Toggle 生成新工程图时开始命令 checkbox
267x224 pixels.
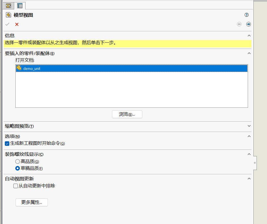coord(7,144)
